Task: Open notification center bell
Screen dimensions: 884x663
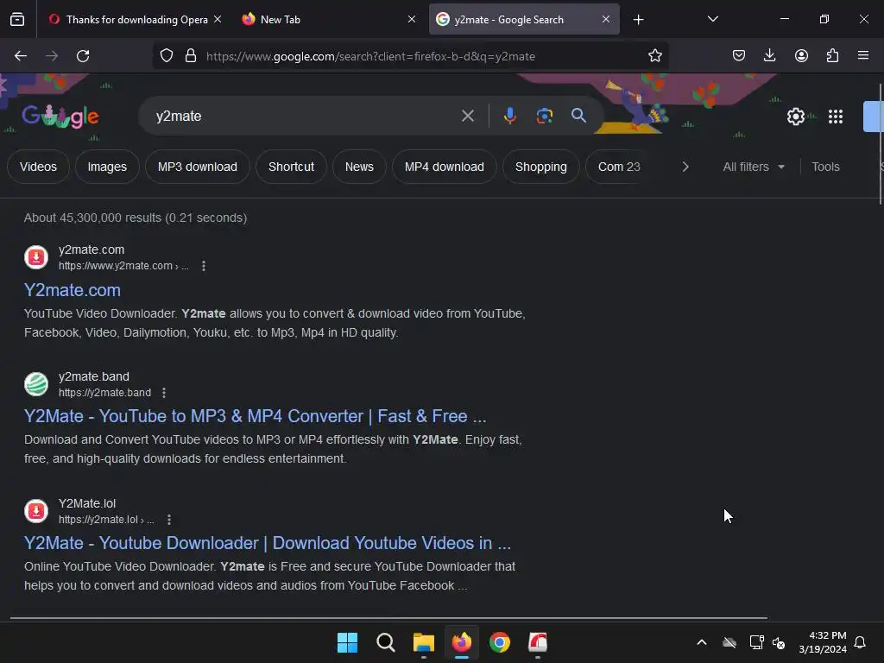Action: click(x=860, y=642)
